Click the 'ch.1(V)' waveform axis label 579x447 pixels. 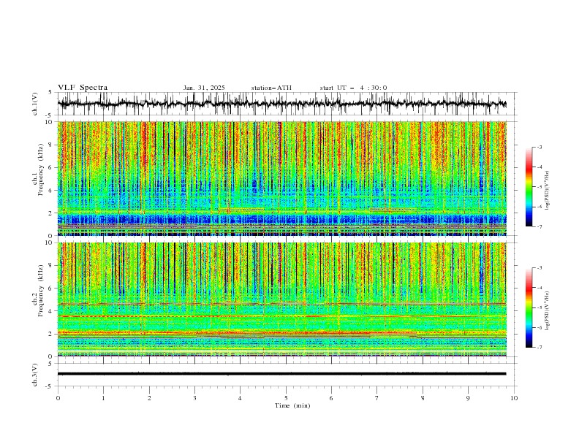(35, 104)
